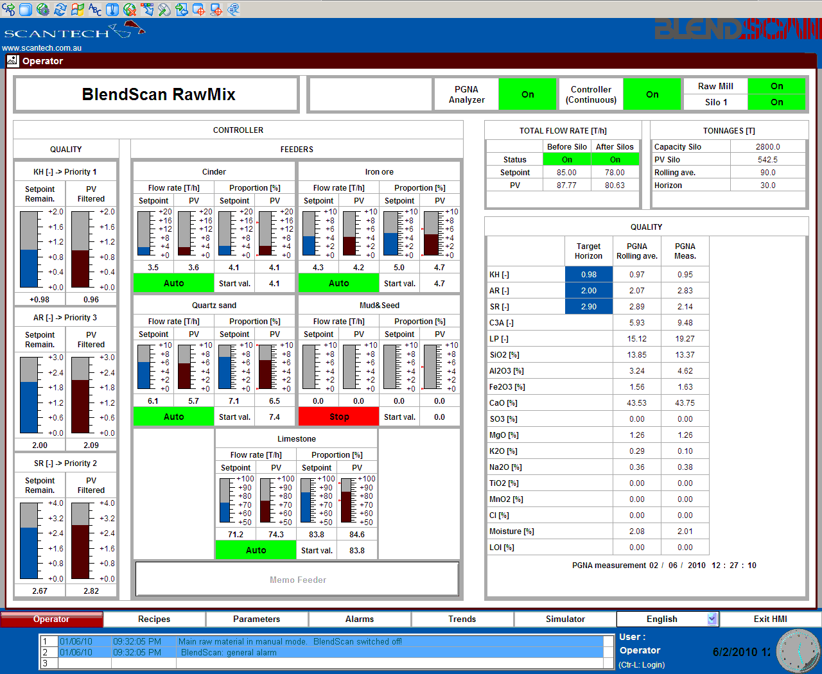The width and height of the screenshot is (822, 674).
Task: Click the ABC send custom key icon
Action: click(x=95, y=9)
